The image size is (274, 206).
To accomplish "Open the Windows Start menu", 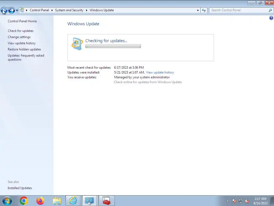I will click(x=7, y=201).
